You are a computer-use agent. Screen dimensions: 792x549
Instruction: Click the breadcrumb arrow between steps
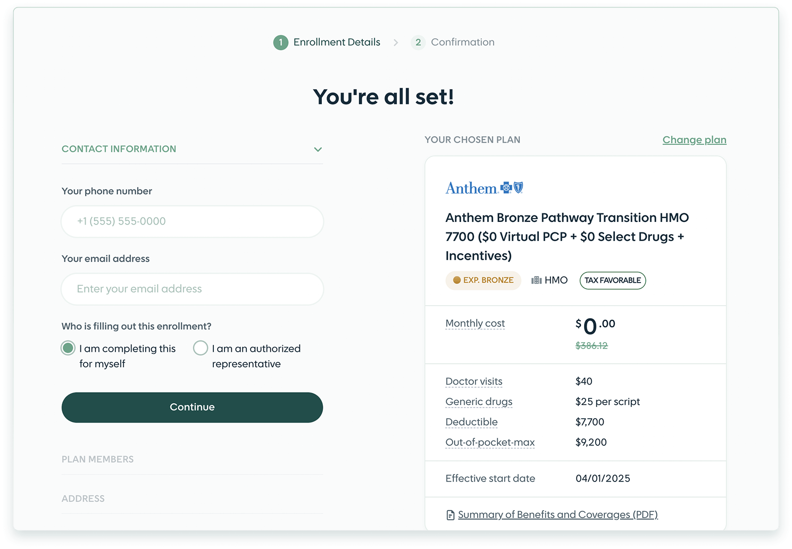point(396,43)
